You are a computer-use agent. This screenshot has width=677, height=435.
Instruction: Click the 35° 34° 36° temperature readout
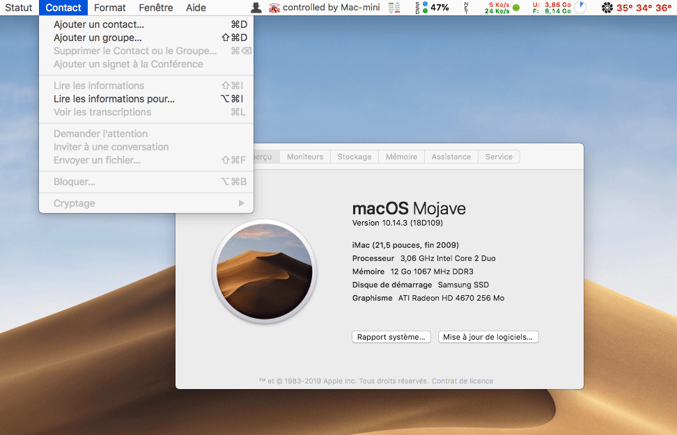pyautogui.click(x=644, y=8)
